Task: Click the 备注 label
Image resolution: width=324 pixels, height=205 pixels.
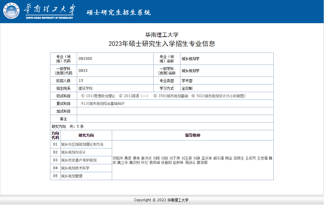Action: pyautogui.click(x=64, y=119)
